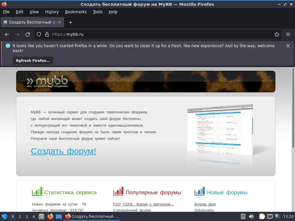The height and width of the screenshot is (221, 295).
Task: Open the Help menu
Action: [113, 12]
